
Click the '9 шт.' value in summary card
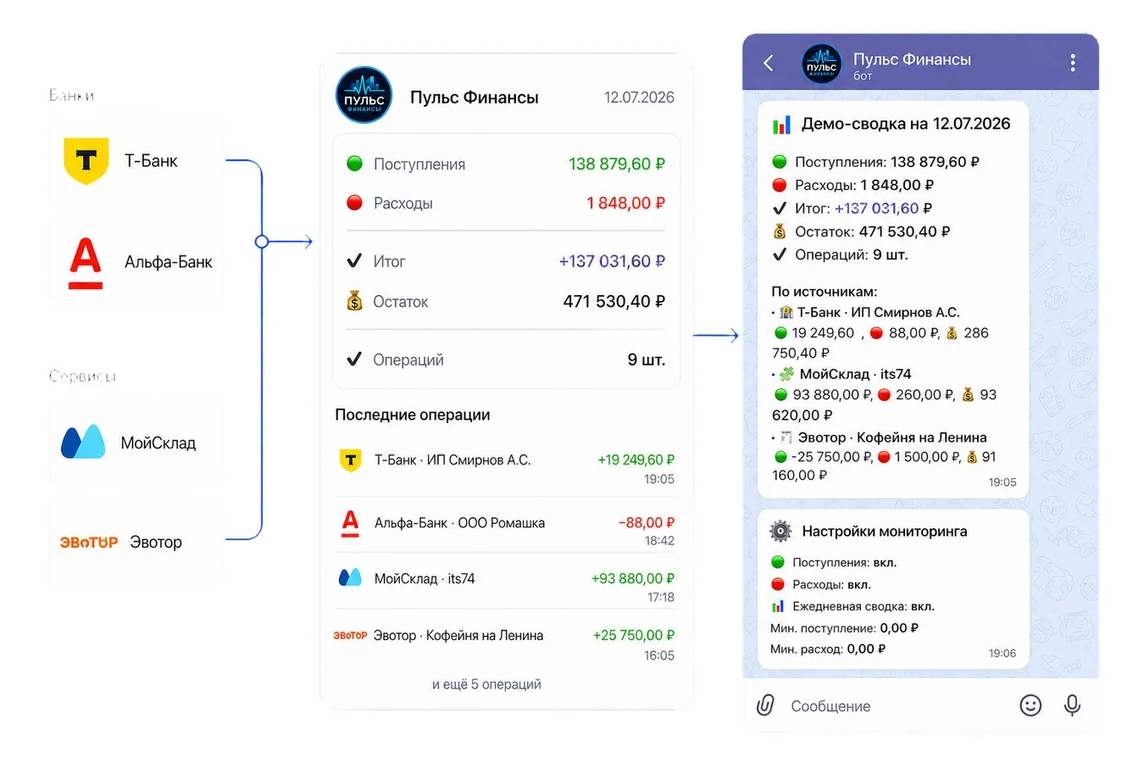pyautogui.click(x=647, y=359)
